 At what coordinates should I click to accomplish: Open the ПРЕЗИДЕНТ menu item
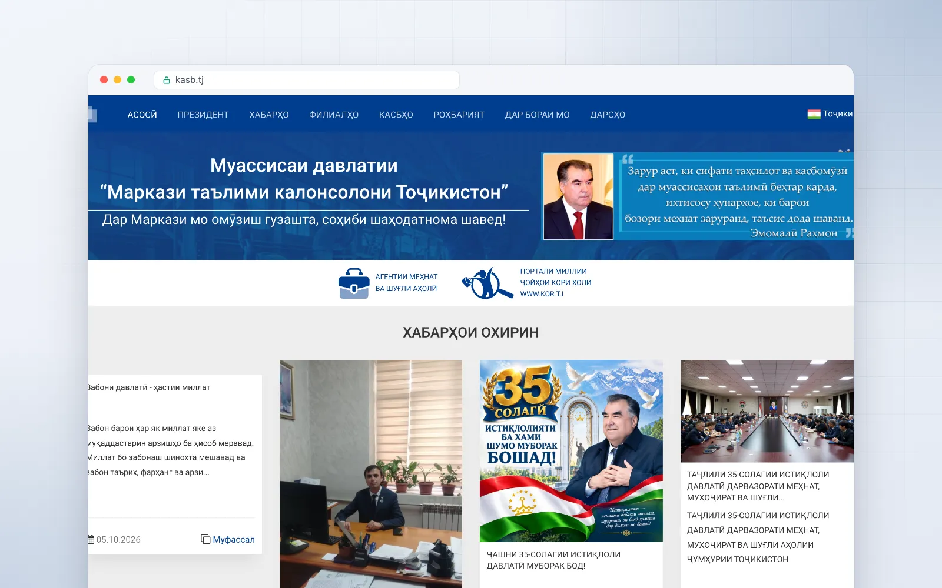[x=203, y=115]
